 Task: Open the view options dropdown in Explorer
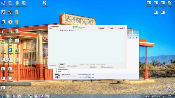[x=130, y=38]
